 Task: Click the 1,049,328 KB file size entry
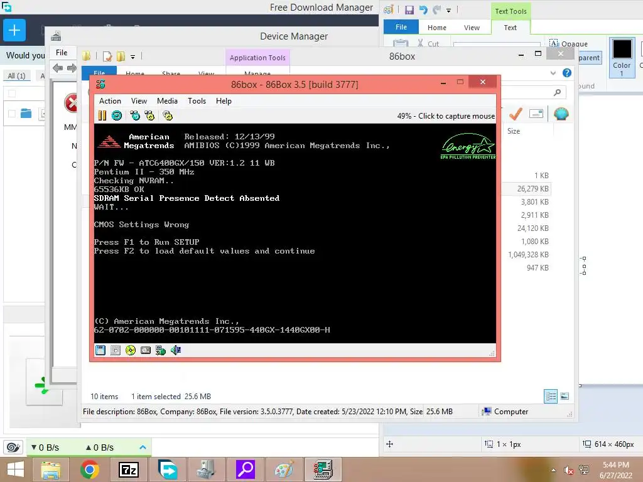[528, 255]
